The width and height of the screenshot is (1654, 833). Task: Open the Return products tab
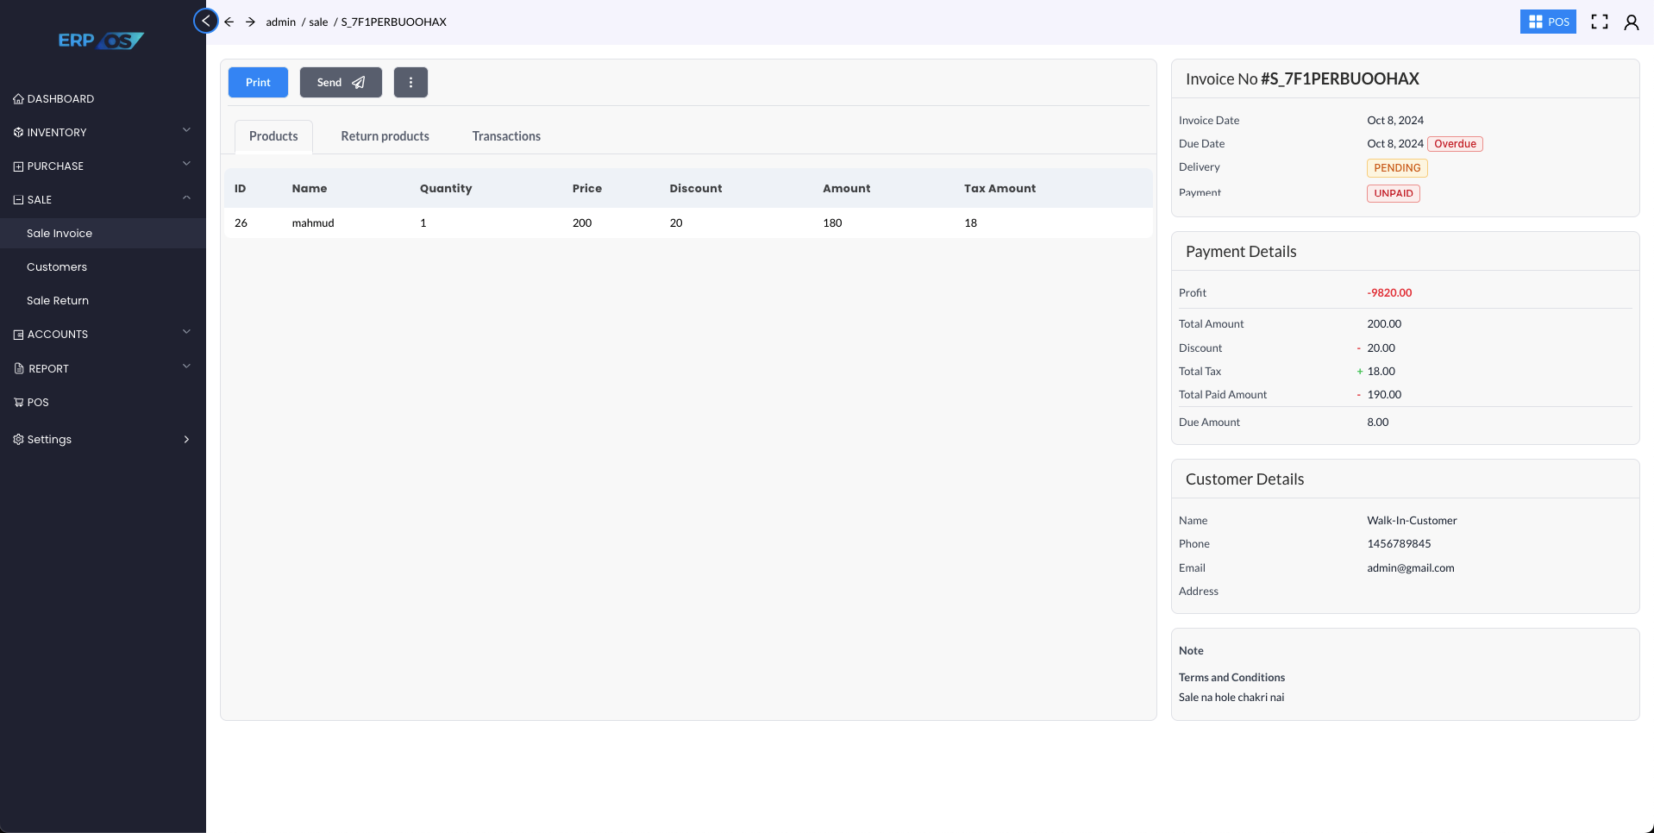[385, 135]
